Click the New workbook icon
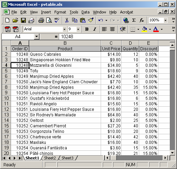177x169 pixels. pos(7,20)
